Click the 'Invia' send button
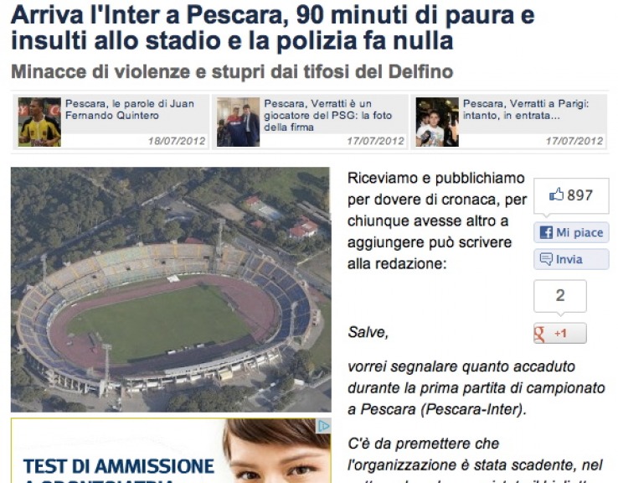 click(571, 259)
